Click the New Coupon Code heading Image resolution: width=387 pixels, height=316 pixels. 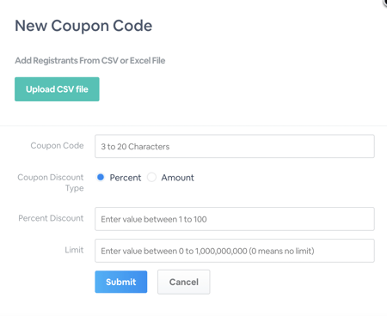83,26
